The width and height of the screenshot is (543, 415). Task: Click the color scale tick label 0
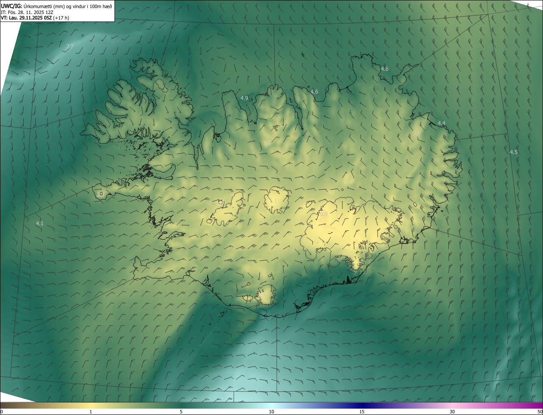(2, 412)
